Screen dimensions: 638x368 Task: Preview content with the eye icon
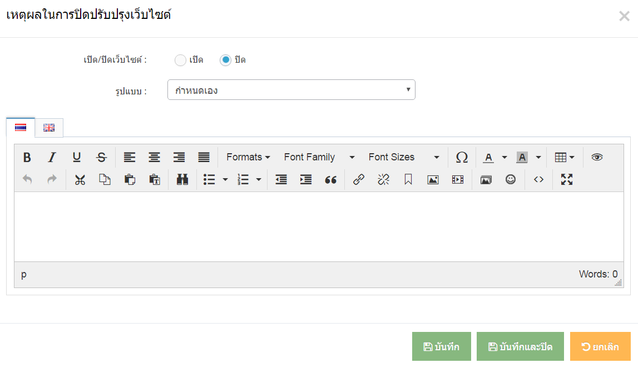pyautogui.click(x=597, y=157)
